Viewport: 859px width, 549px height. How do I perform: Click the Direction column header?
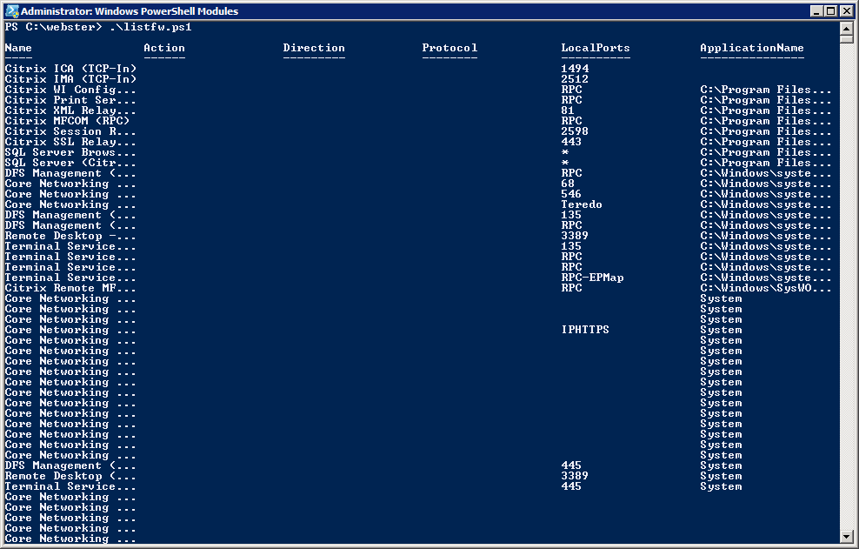(314, 48)
